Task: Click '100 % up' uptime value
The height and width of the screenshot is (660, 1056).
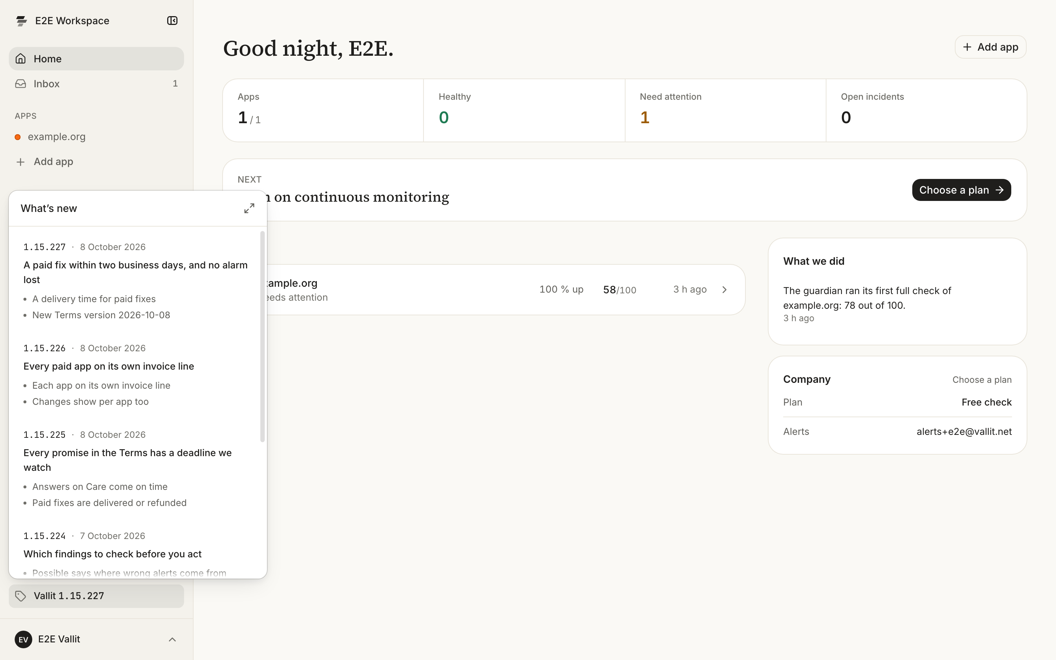Action: tap(561, 289)
